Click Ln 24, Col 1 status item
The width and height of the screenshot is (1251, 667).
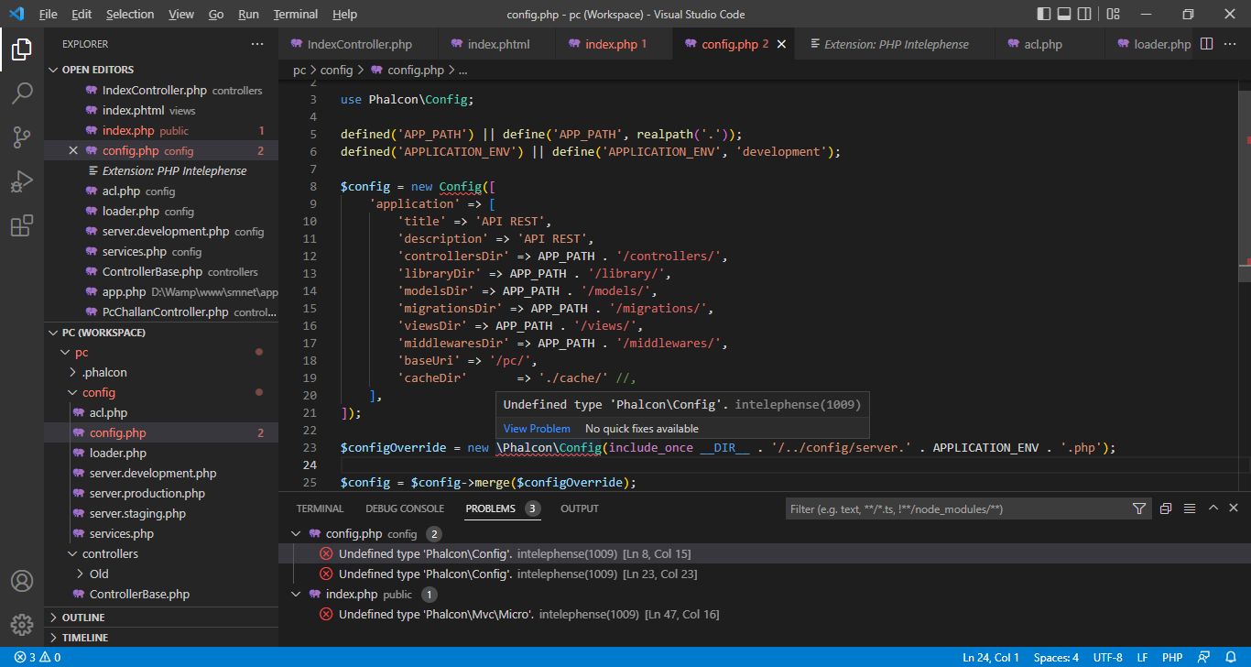tap(991, 657)
